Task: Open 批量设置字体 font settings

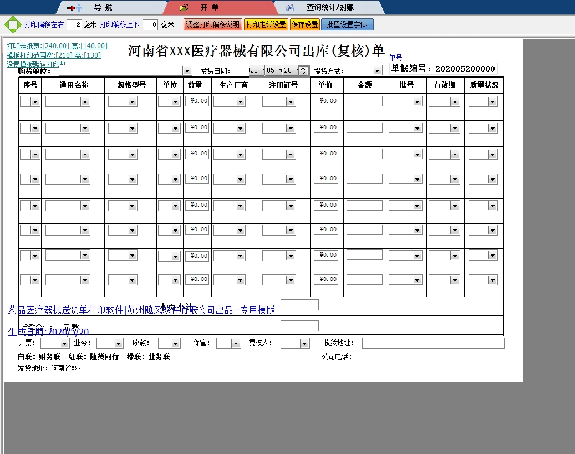Action: pyautogui.click(x=347, y=24)
